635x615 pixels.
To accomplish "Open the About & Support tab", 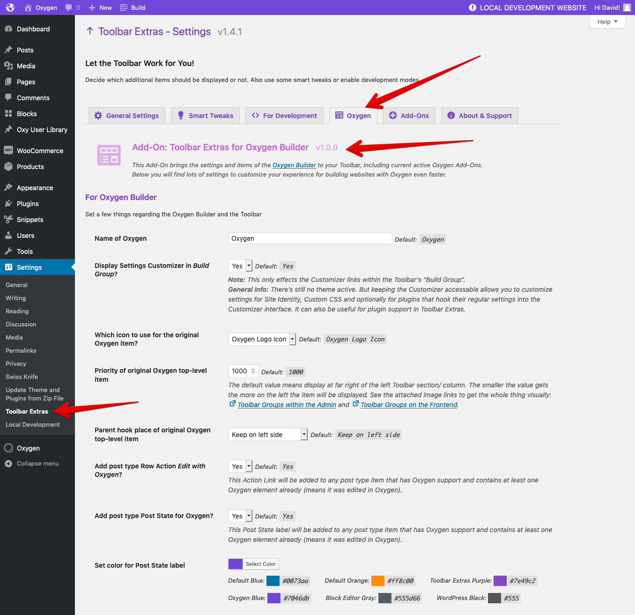I will (480, 116).
